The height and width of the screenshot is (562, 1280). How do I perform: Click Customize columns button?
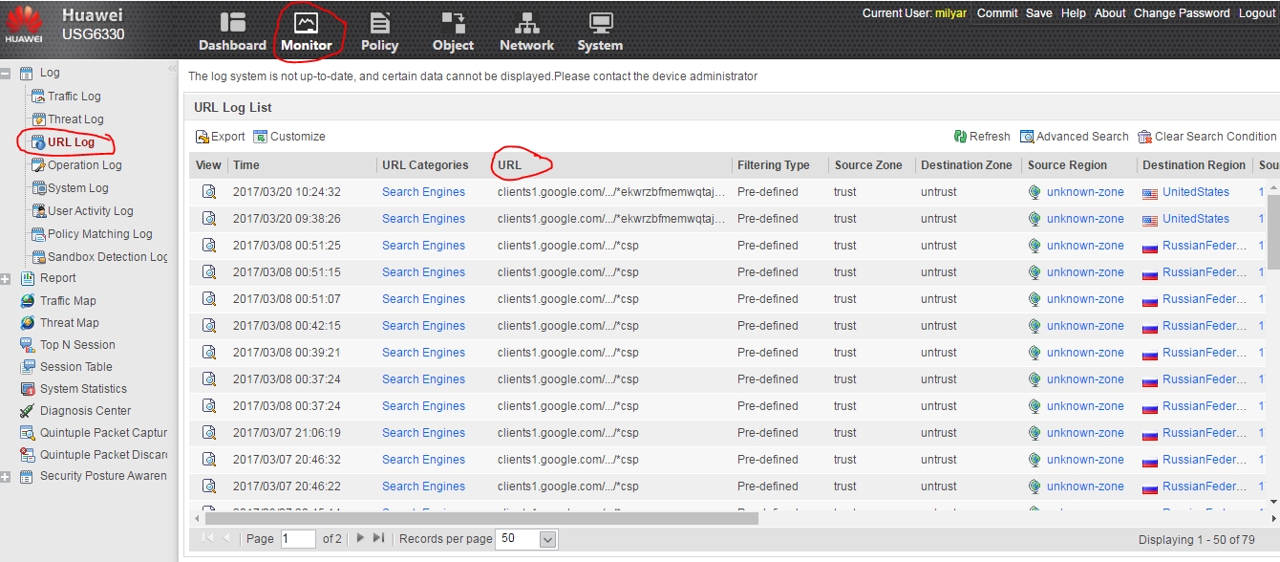tap(289, 137)
